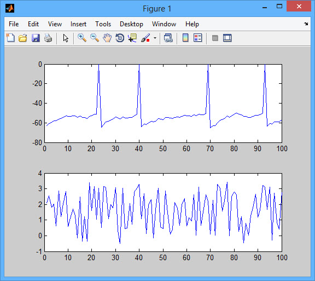Open the Insert menu
The height and width of the screenshot is (281, 315).
78,24
